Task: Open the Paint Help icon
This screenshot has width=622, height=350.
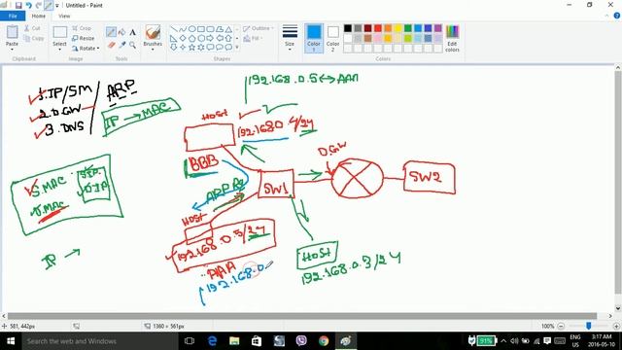Action: (x=617, y=16)
